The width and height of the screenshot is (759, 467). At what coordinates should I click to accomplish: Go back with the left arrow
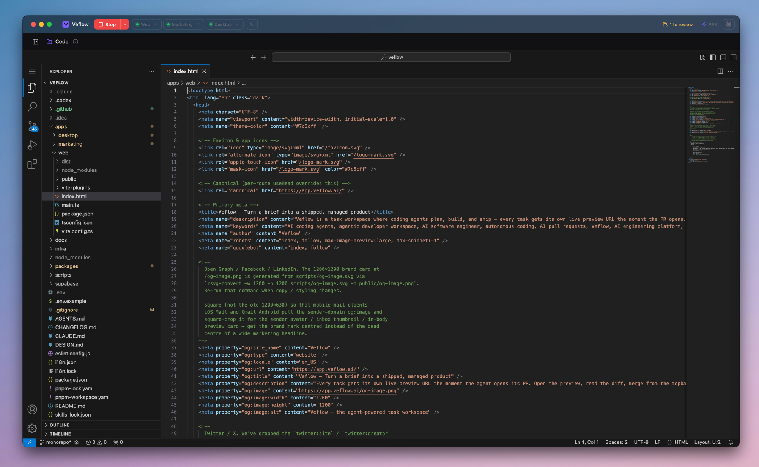pos(253,57)
